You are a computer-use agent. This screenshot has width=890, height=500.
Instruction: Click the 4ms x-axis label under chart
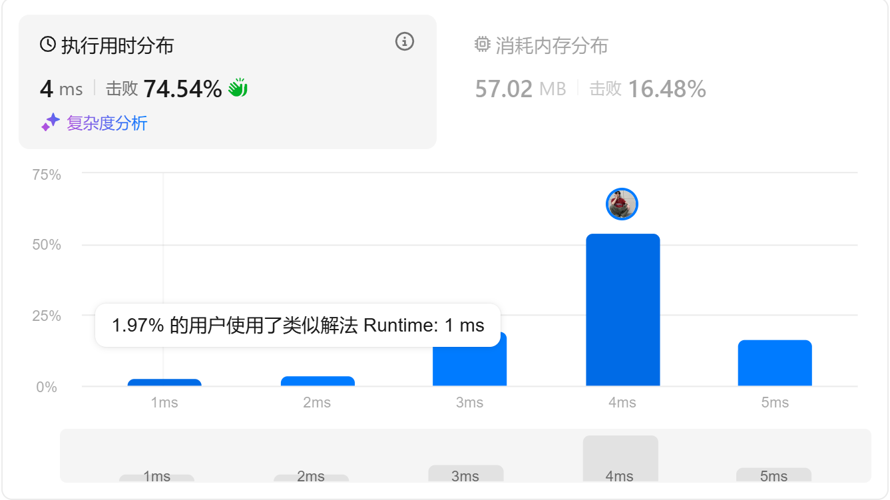tap(622, 403)
